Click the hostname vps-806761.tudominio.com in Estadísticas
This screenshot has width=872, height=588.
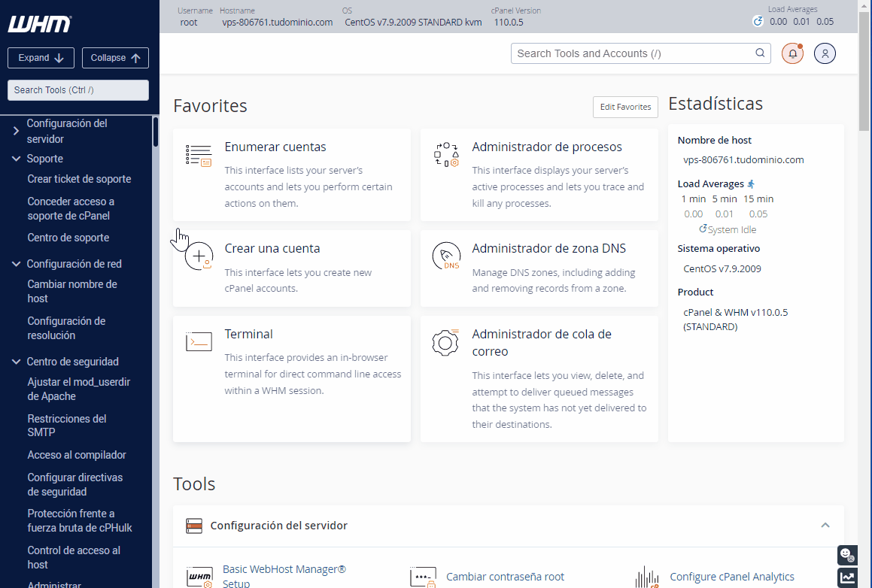[x=743, y=160]
